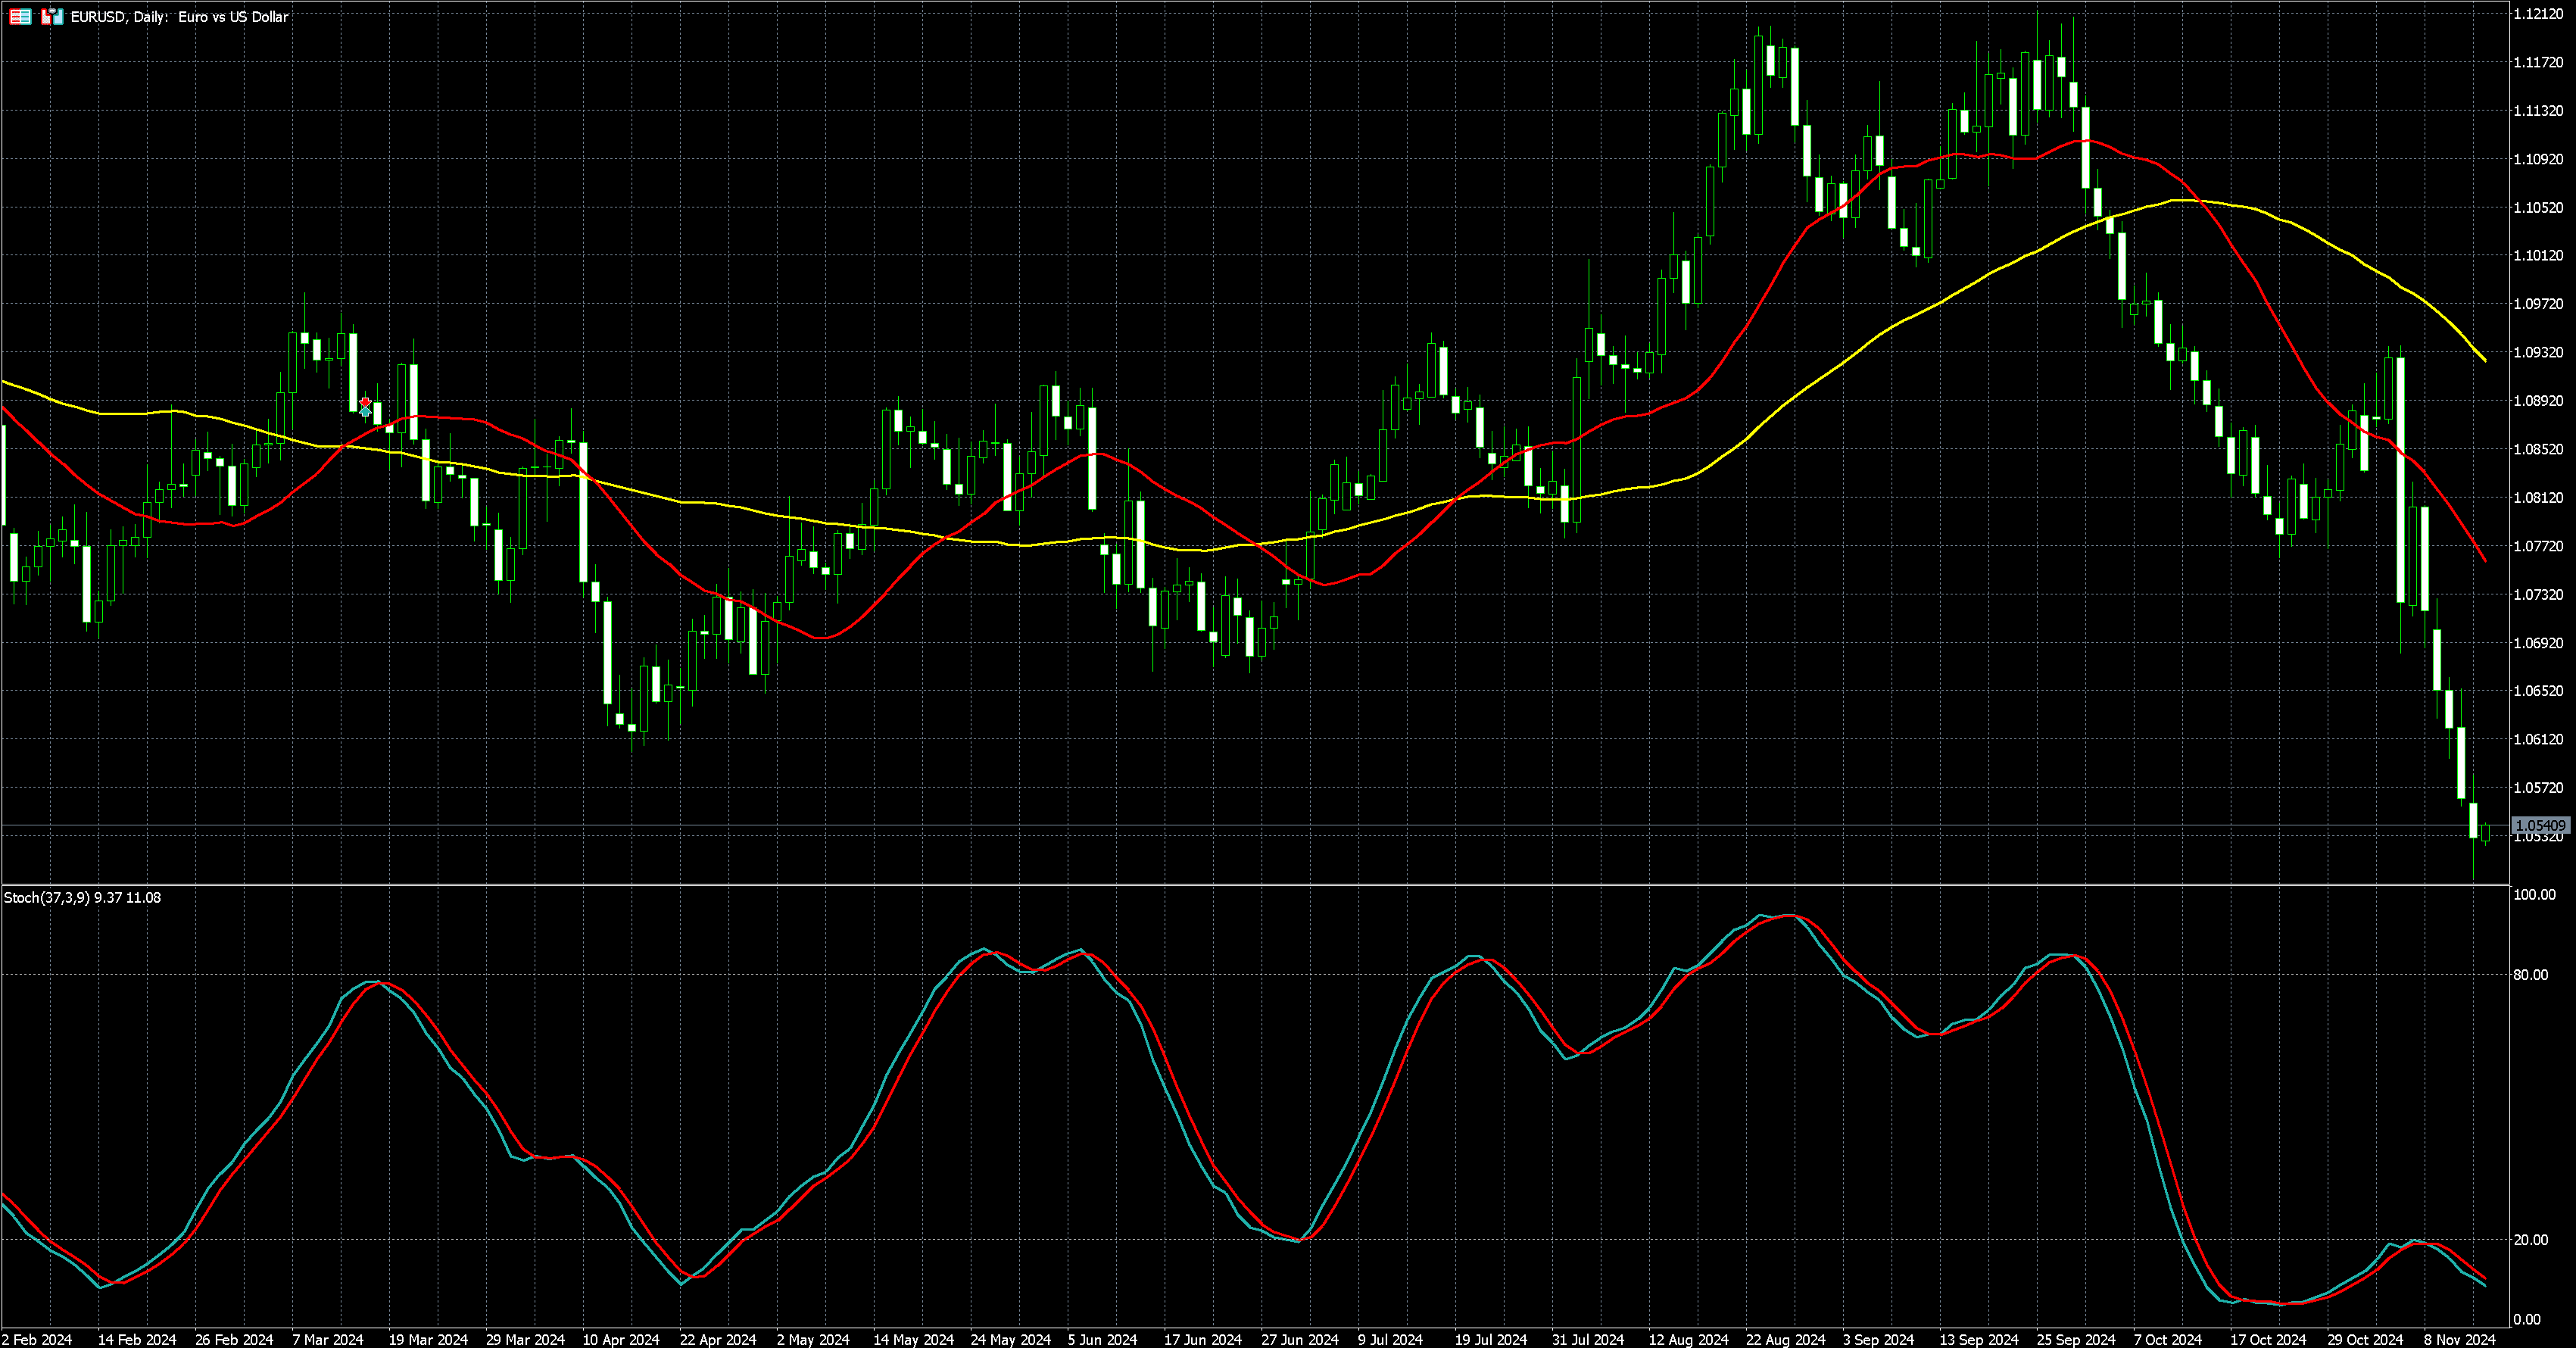This screenshot has height=1348, width=2576.
Task: Click the red sell arrow trade marker
Action: coord(365,401)
